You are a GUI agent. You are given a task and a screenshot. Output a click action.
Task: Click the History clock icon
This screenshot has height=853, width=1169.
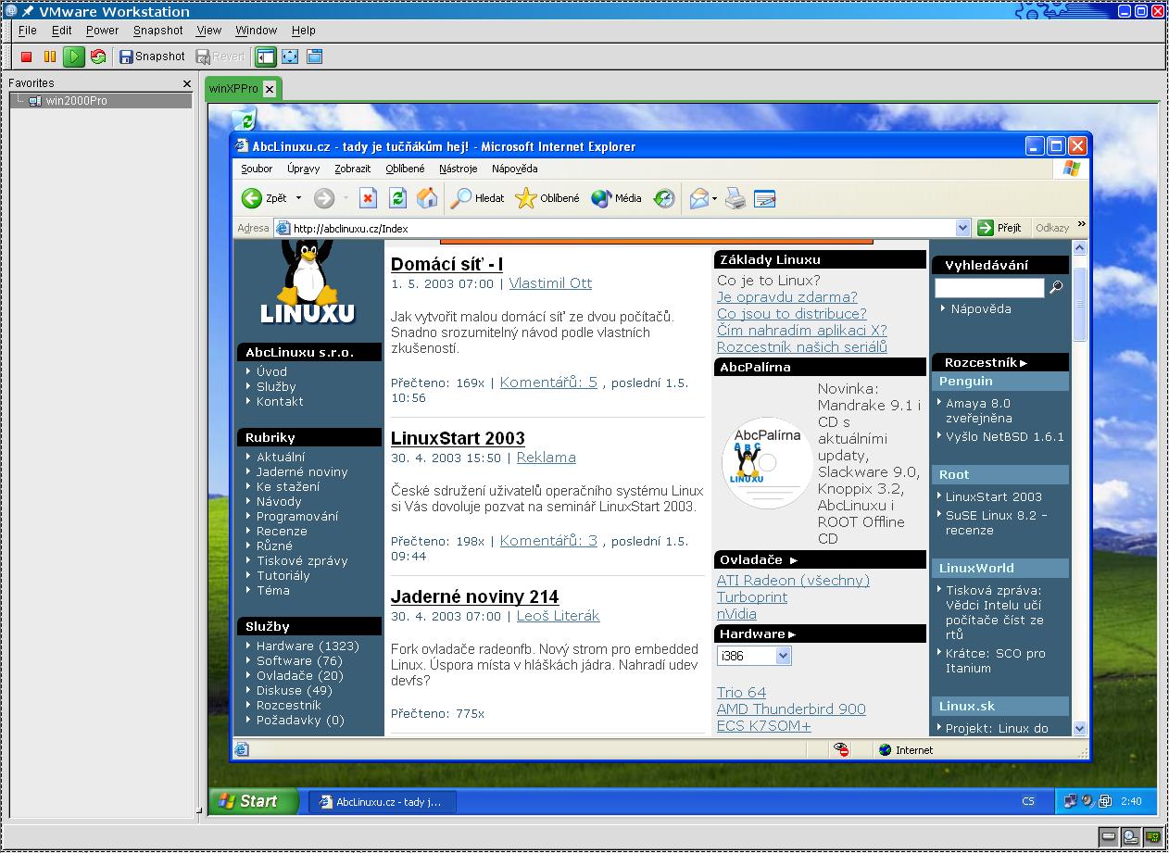coord(664,198)
